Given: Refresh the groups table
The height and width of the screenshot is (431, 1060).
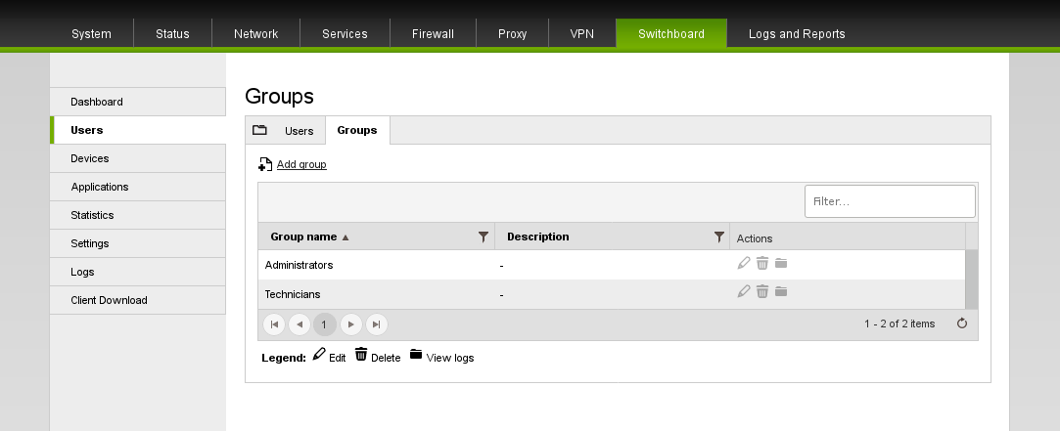Looking at the screenshot, I should [961, 323].
